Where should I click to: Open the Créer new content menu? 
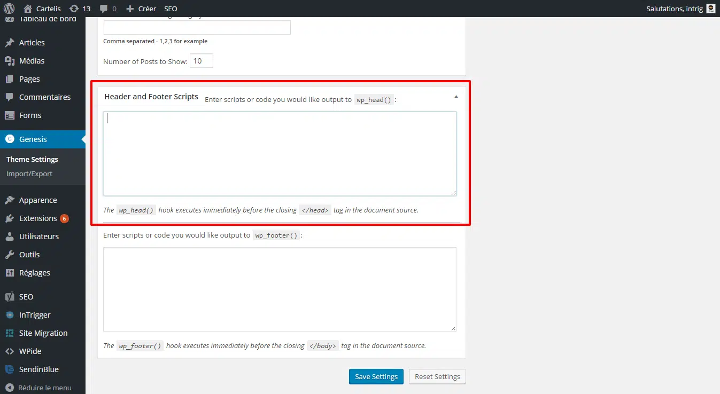[x=141, y=9]
